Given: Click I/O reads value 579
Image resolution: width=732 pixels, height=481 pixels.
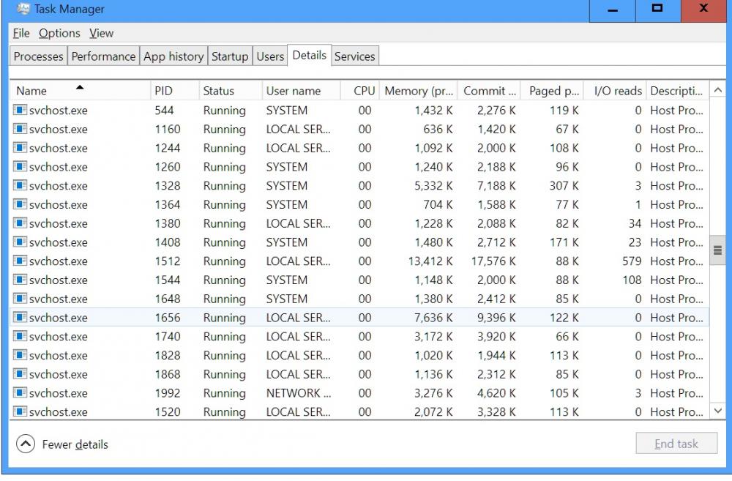Looking at the screenshot, I should click(x=632, y=261).
